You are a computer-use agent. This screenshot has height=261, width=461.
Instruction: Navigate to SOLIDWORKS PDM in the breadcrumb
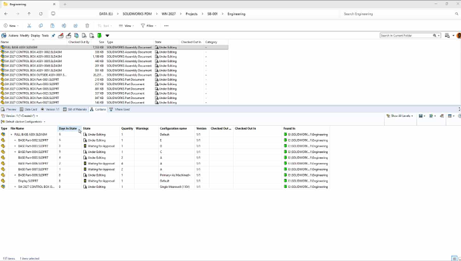point(137,14)
